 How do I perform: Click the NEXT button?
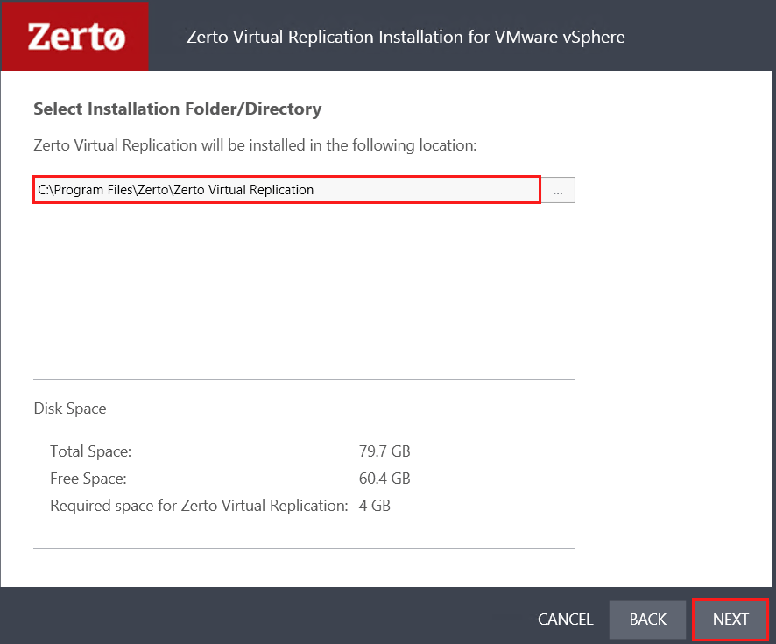(730, 619)
